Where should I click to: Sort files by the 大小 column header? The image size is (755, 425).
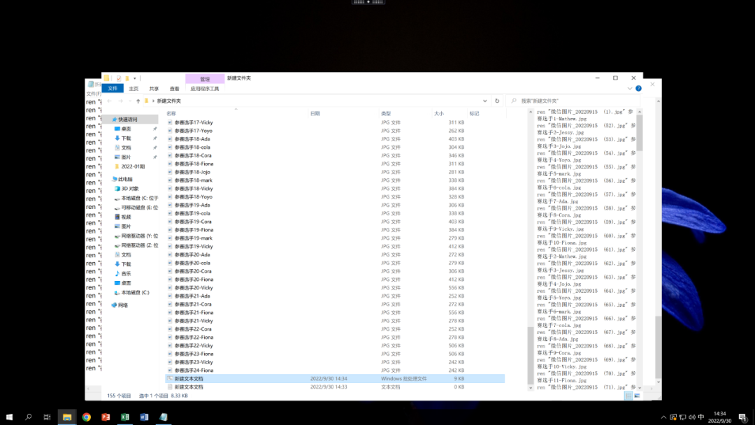438,114
